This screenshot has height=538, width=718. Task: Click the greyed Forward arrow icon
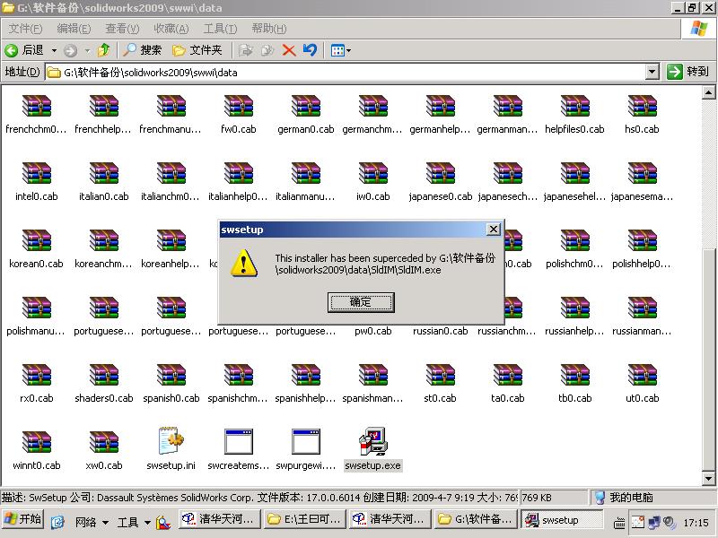(x=71, y=50)
